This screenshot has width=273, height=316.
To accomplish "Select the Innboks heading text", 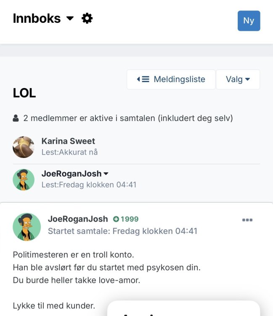I will click(37, 19).
